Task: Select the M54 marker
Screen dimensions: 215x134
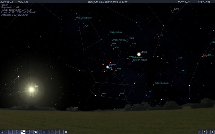Action: click(x=101, y=95)
